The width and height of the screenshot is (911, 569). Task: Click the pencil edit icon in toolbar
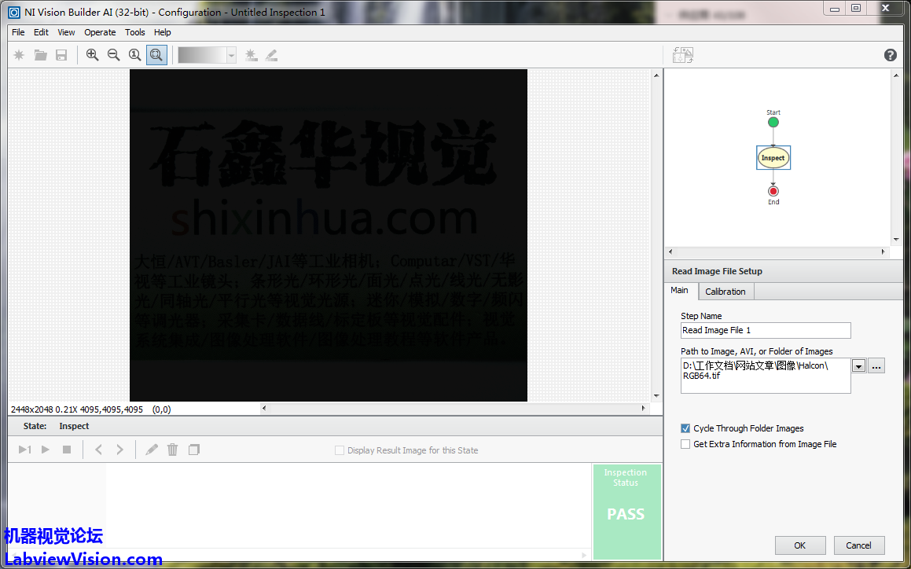(x=271, y=55)
